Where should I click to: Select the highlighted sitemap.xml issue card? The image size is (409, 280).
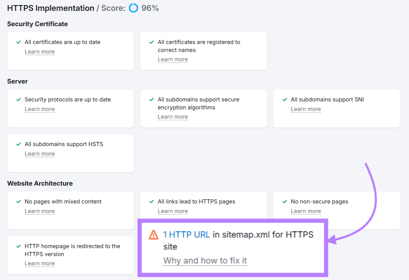click(x=233, y=247)
